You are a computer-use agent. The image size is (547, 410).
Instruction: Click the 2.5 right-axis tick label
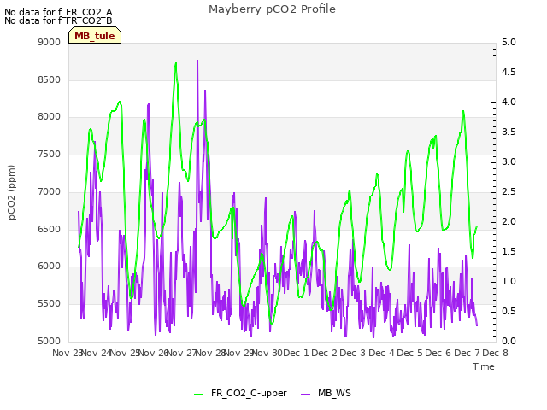pos(509,191)
